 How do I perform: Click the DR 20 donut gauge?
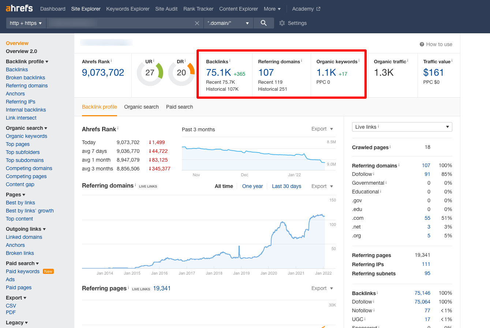[x=182, y=73]
